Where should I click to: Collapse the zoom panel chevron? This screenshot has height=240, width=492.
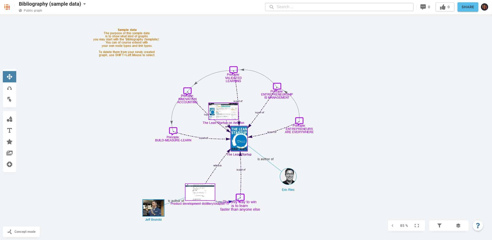392,226
